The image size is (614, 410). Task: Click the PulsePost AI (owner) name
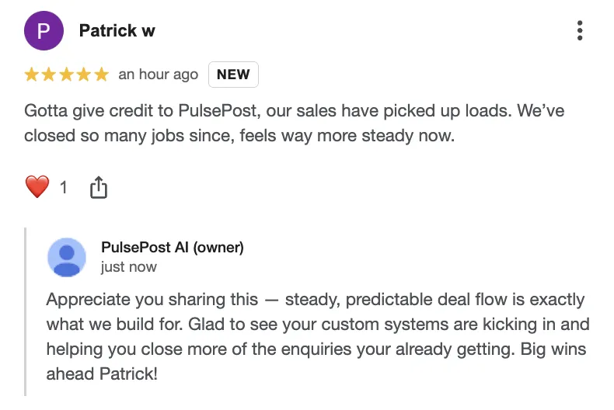point(173,248)
